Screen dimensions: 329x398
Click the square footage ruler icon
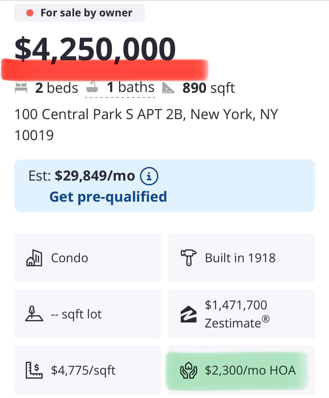point(168,88)
